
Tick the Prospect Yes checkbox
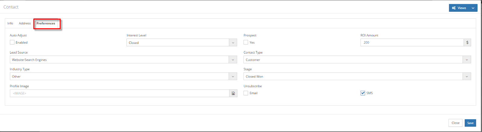[x=246, y=42]
